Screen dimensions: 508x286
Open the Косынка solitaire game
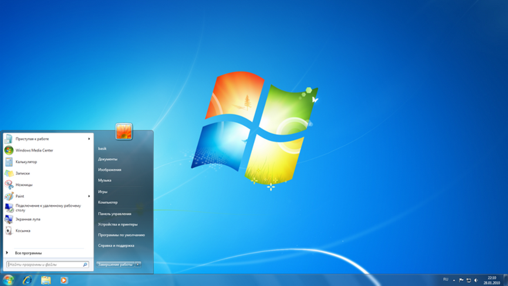(48, 231)
